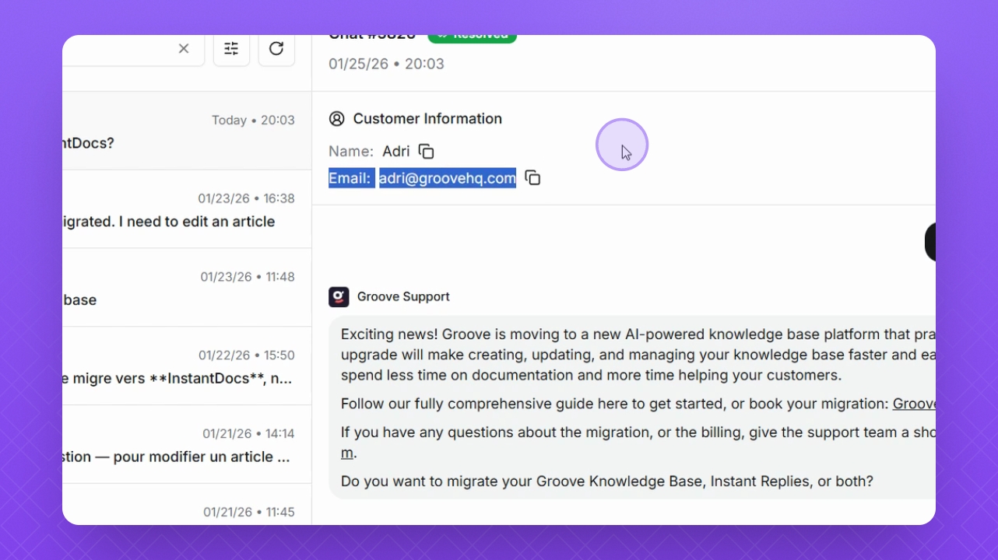Click the customer name value Adri
Image resolution: width=998 pixels, height=560 pixels.
click(x=396, y=152)
